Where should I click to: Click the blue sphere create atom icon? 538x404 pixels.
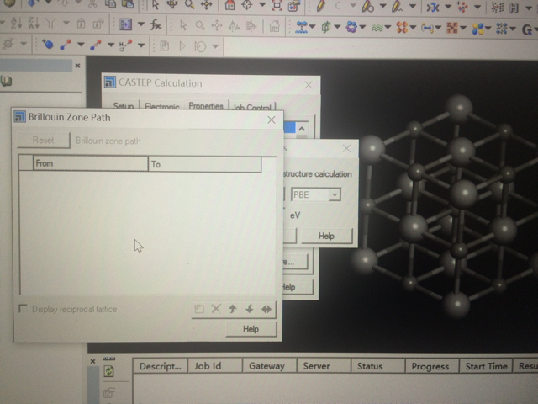[x=48, y=44]
